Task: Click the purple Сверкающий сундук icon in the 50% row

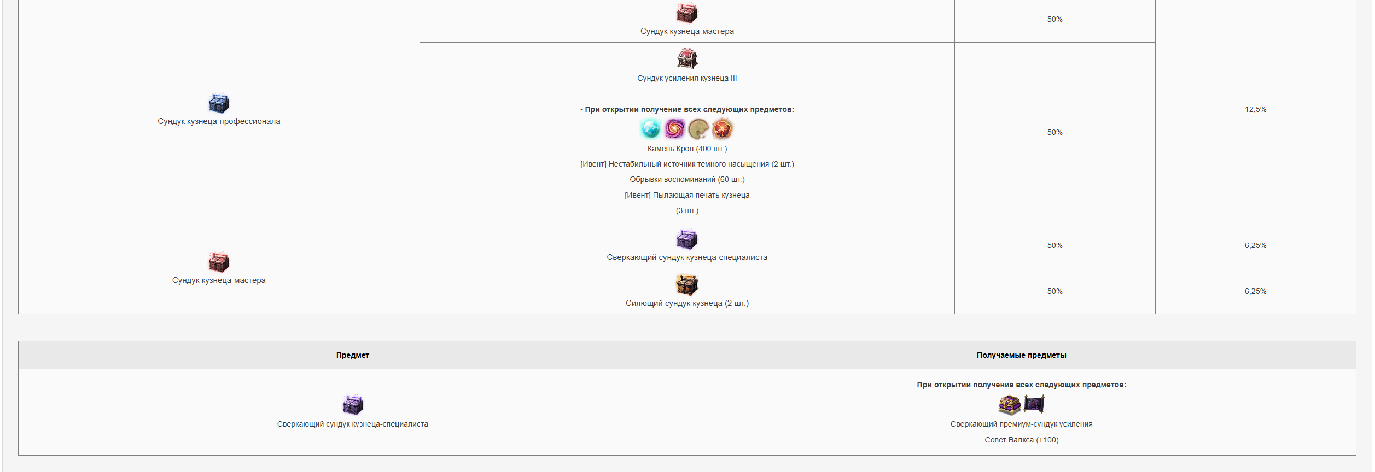Action: [687, 239]
